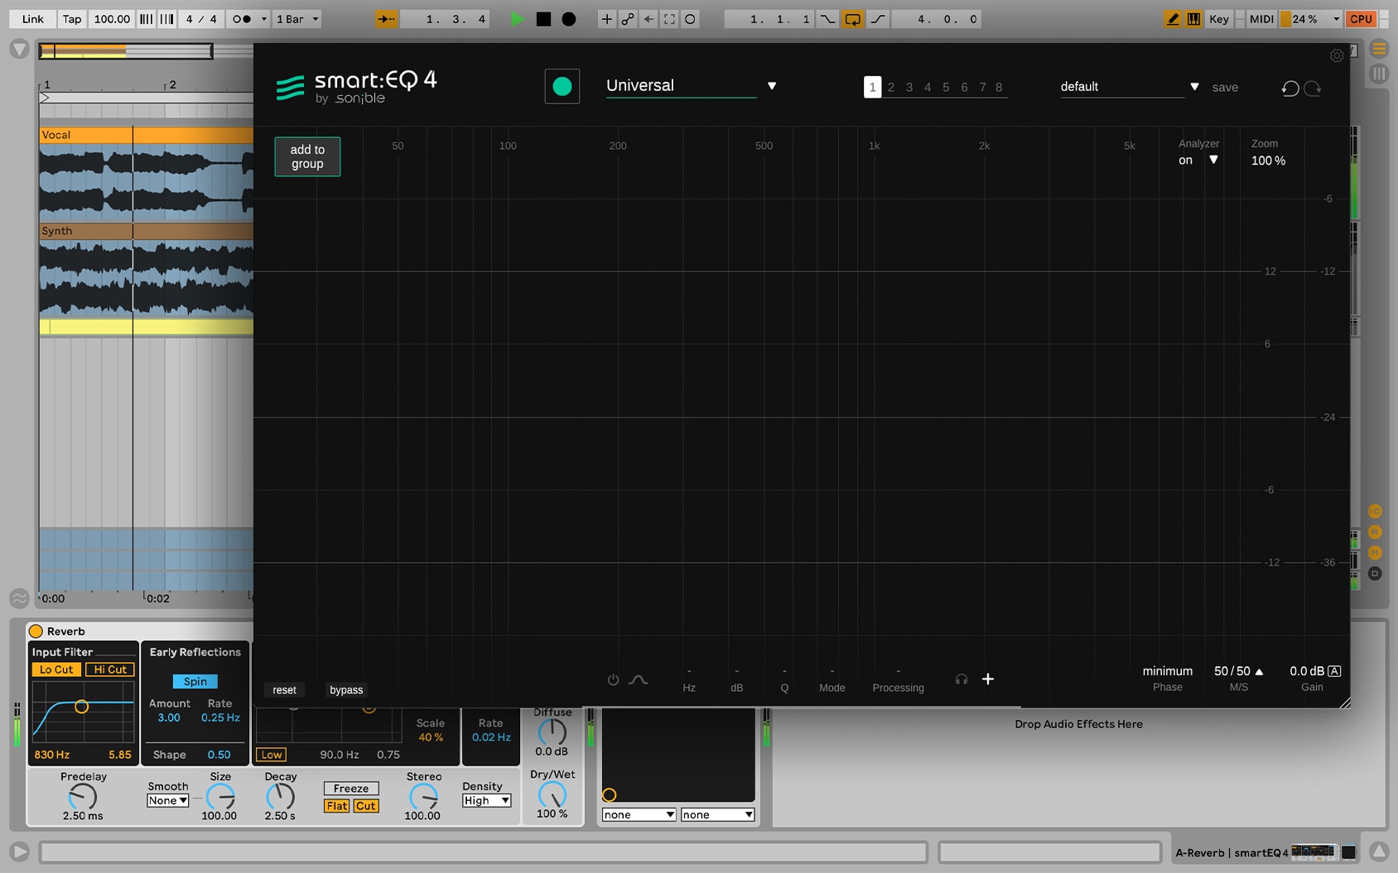
Task: Enable Key map mode
Action: pyautogui.click(x=1219, y=19)
